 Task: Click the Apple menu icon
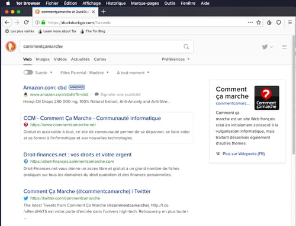pyautogui.click(x=8, y=3)
